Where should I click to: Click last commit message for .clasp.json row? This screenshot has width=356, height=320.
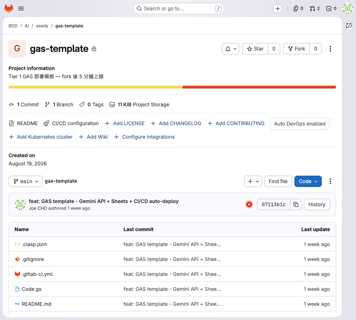(x=172, y=244)
